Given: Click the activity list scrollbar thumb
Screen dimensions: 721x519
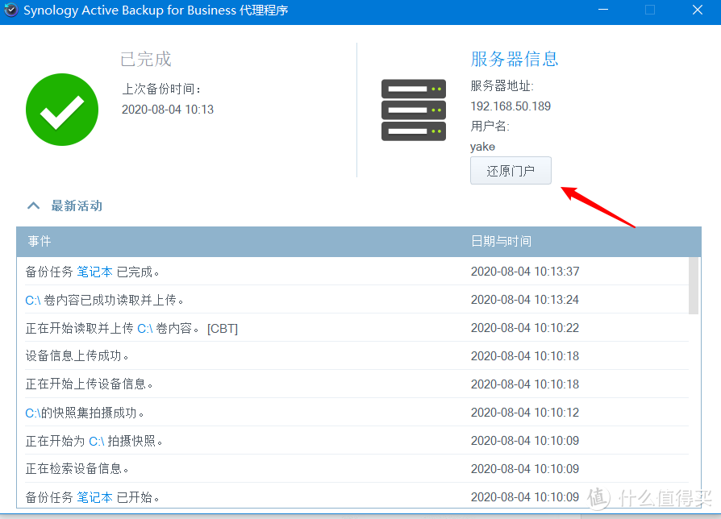Looking at the screenshot, I should coord(694,285).
